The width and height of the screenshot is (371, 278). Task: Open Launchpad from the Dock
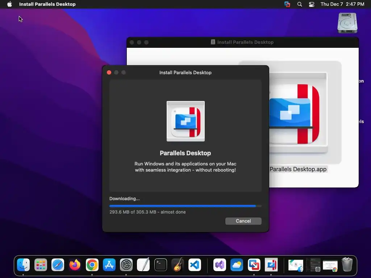(41, 265)
